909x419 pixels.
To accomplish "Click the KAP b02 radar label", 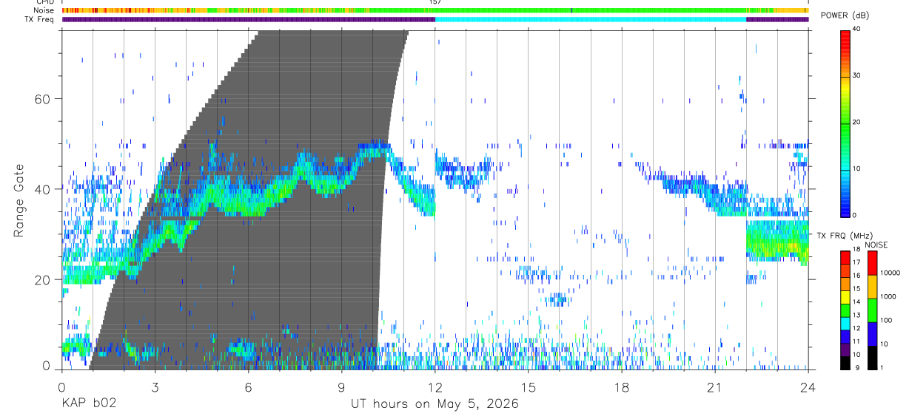I will (89, 404).
